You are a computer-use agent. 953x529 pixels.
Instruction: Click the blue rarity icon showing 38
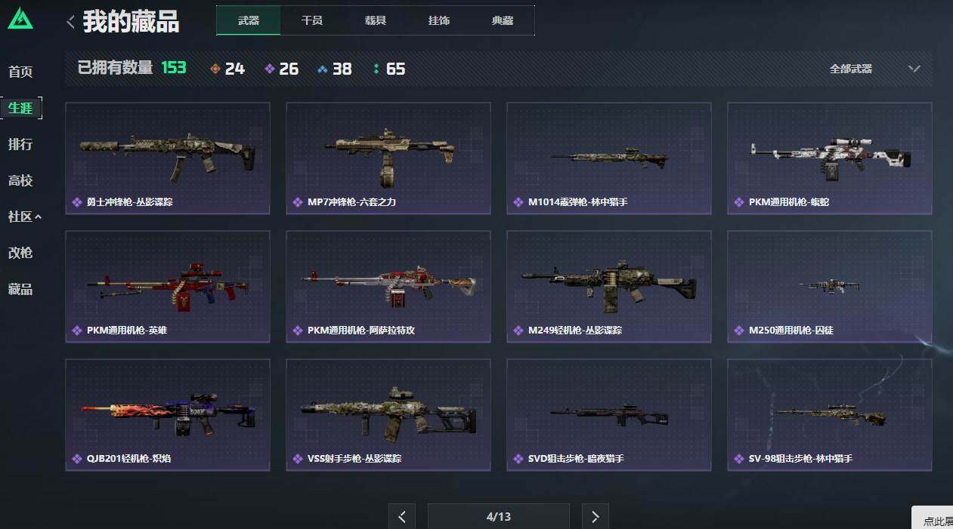pos(323,69)
